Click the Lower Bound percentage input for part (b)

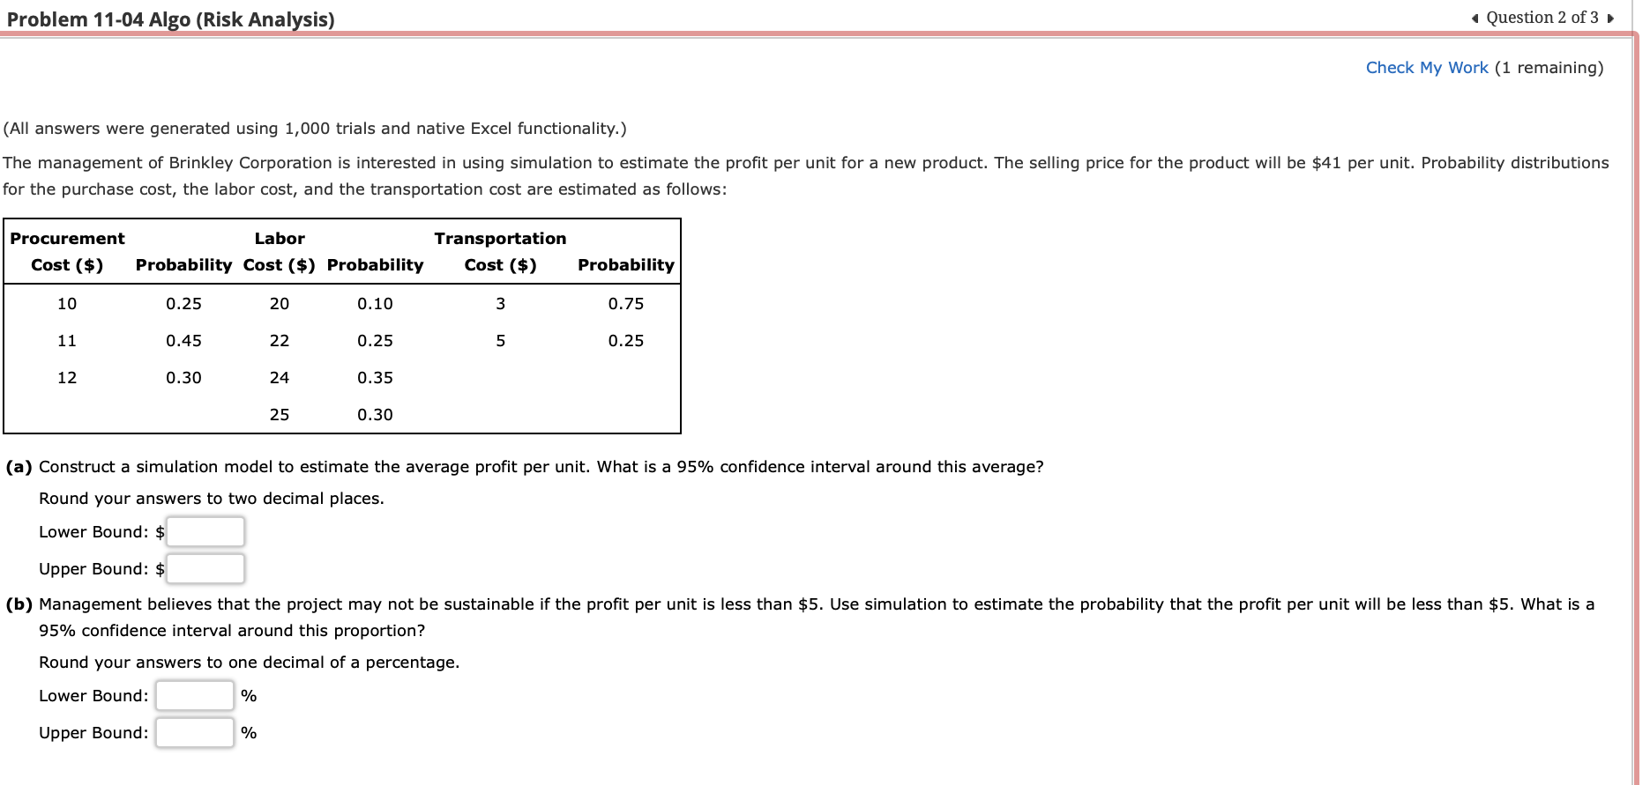pos(195,695)
